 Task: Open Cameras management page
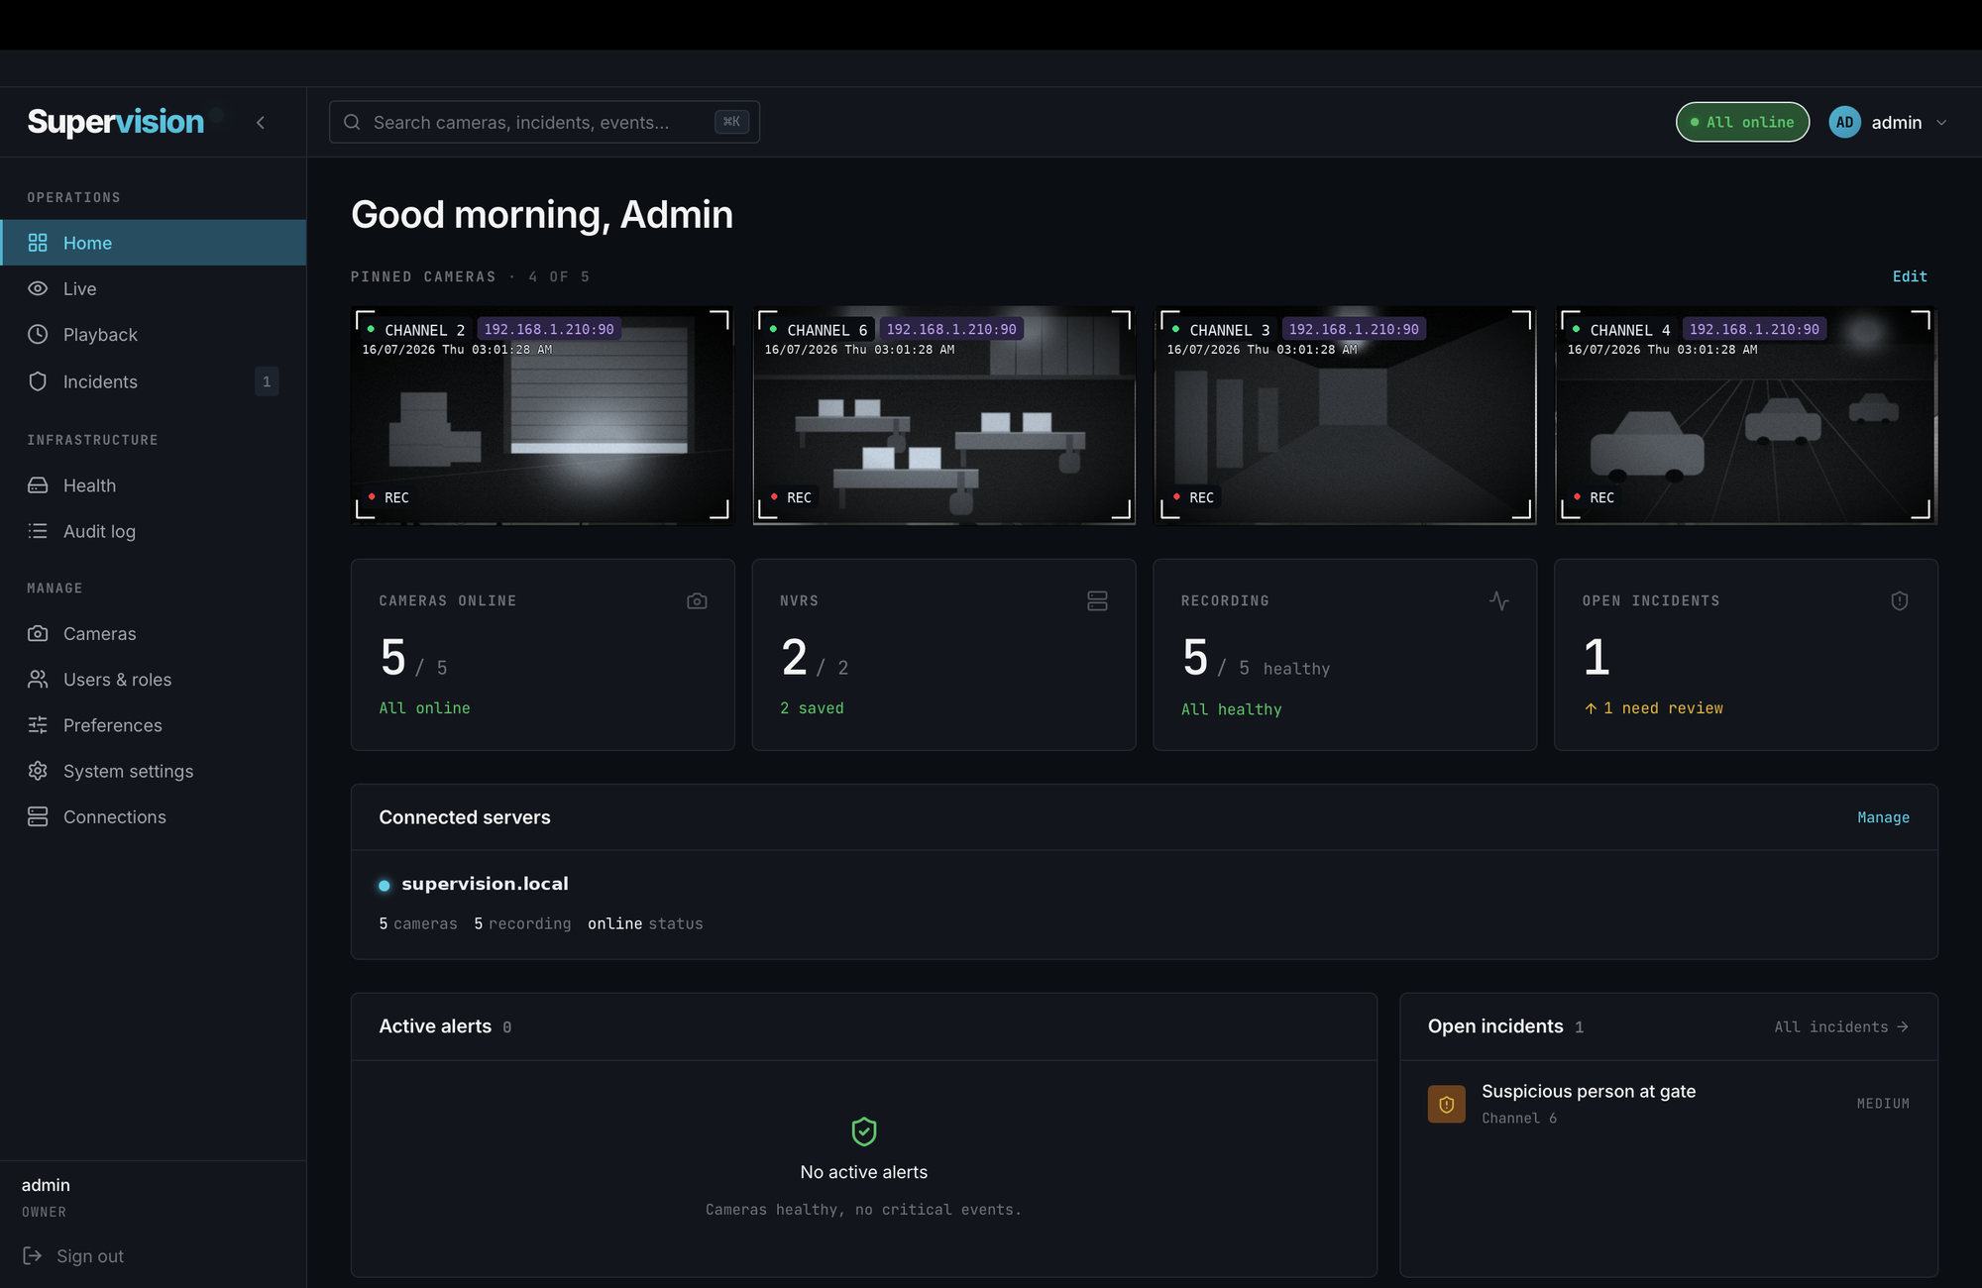pyautogui.click(x=154, y=633)
